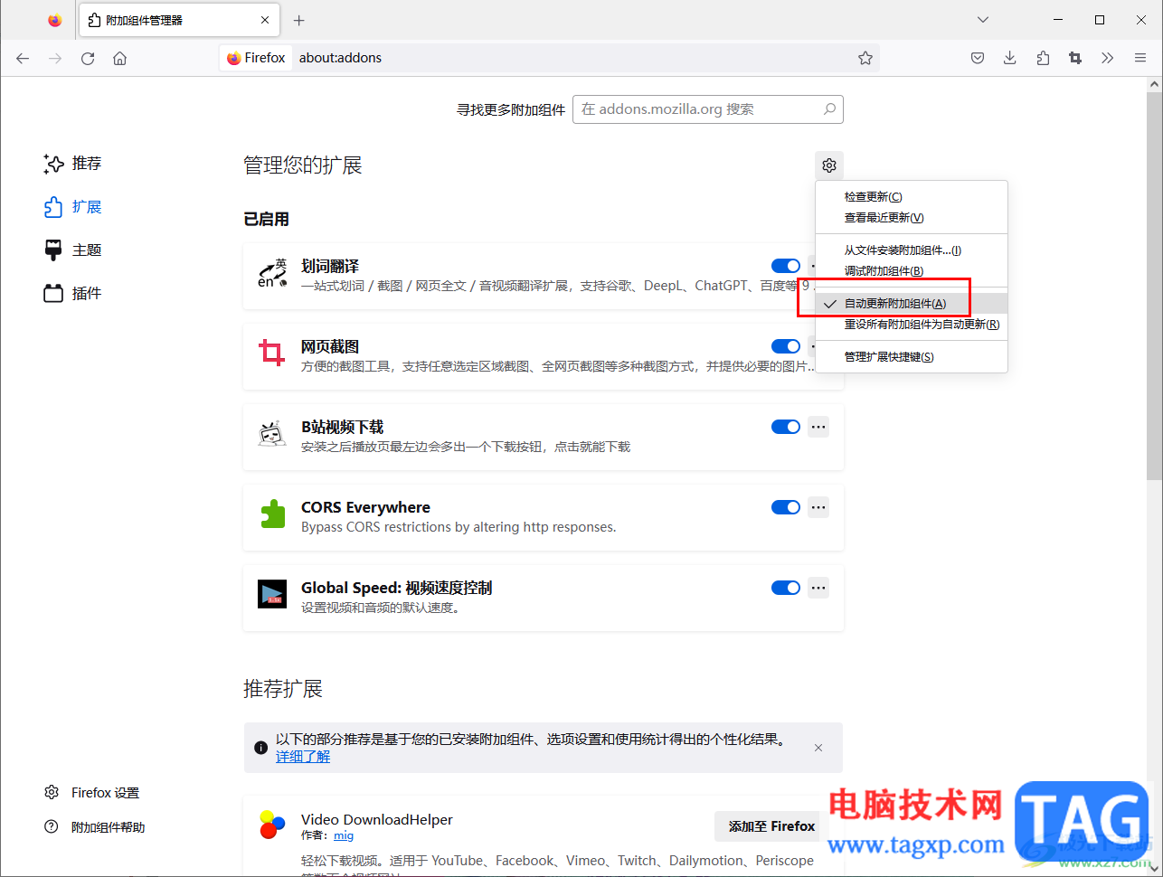Reload the current page

[x=88, y=58]
